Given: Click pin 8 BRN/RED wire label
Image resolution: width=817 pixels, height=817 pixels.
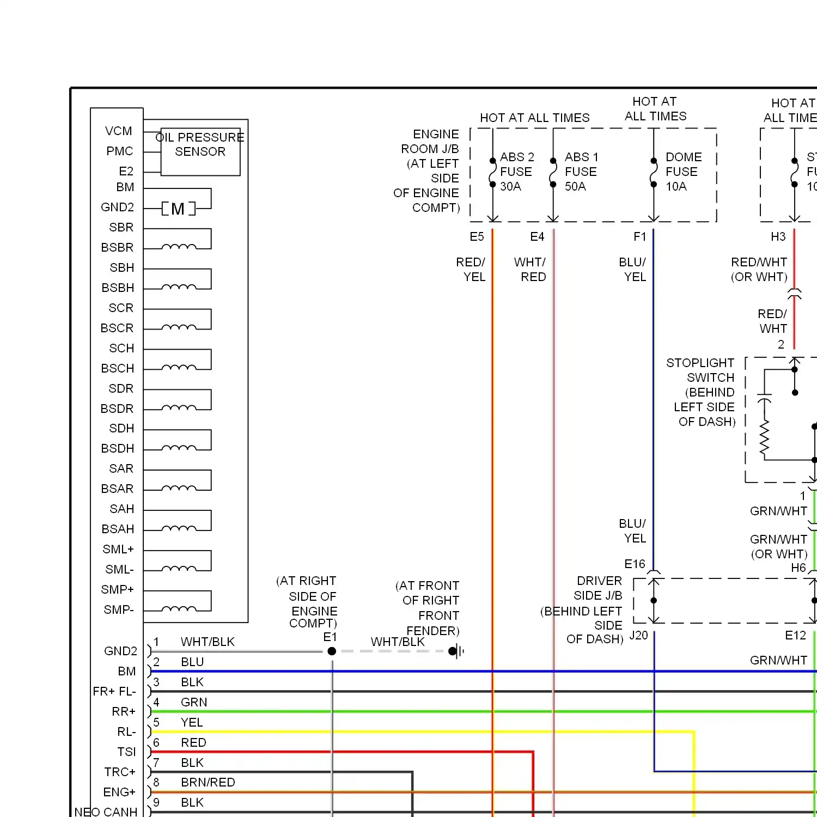Looking at the screenshot, I should pos(208,783).
